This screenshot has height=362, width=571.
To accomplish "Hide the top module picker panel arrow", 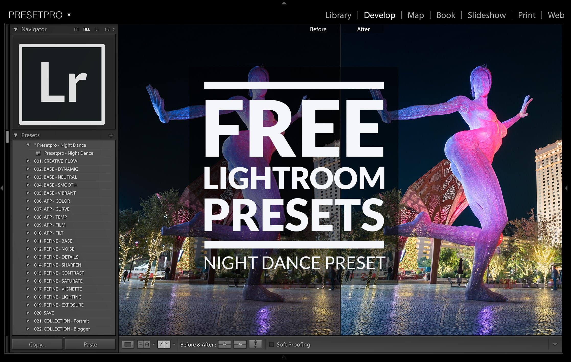I will pyautogui.click(x=284, y=3).
